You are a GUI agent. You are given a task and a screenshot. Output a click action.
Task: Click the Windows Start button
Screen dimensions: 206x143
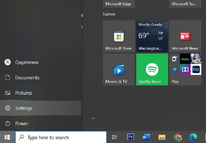click(7, 137)
